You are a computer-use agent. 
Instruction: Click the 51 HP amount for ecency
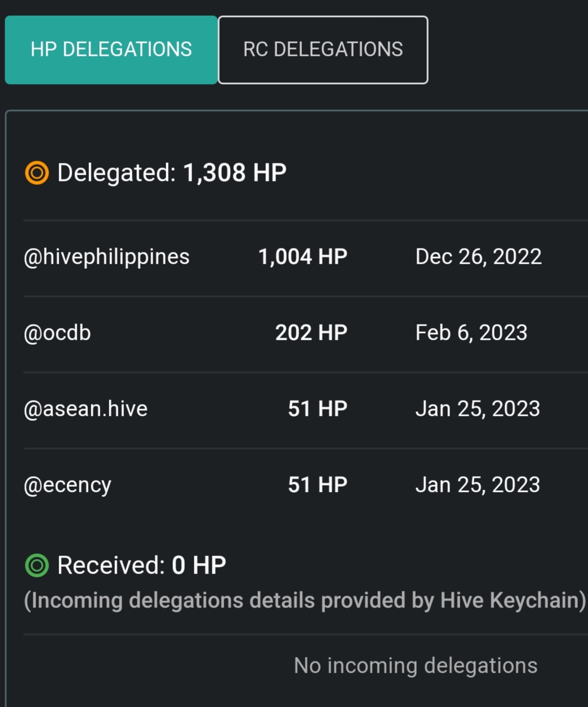coord(318,485)
